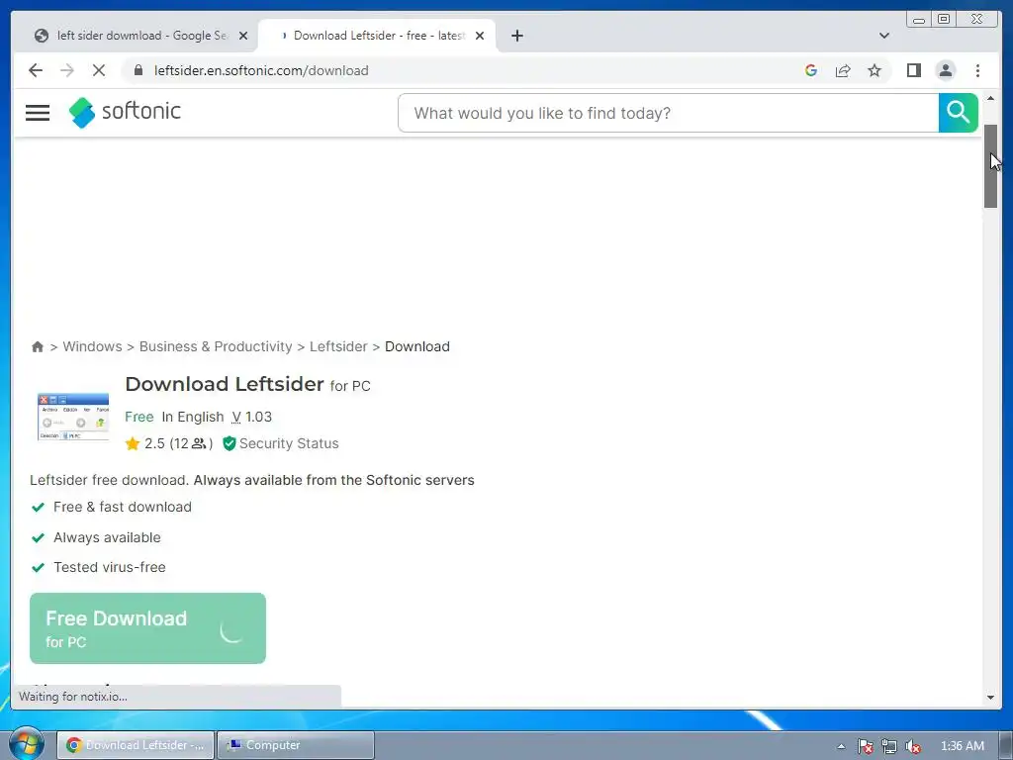Image resolution: width=1013 pixels, height=760 pixels.
Task: Bookmark this page with the star icon
Action: tap(875, 70)
